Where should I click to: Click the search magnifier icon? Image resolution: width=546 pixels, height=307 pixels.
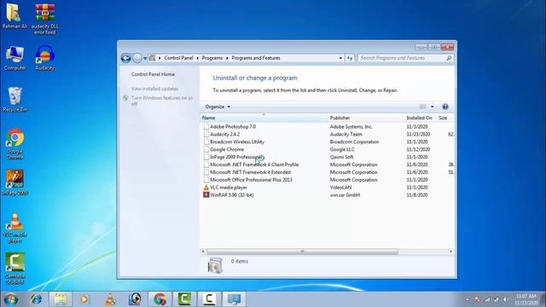(449, 58)
